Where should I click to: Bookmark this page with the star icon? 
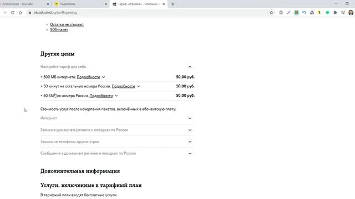pos(271,13)
